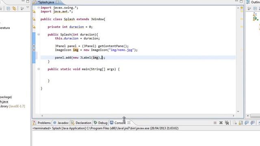
Task: Click quick-fix marker beside JPanel panel line
Action: pyautogui.click(x=34, y=46)
